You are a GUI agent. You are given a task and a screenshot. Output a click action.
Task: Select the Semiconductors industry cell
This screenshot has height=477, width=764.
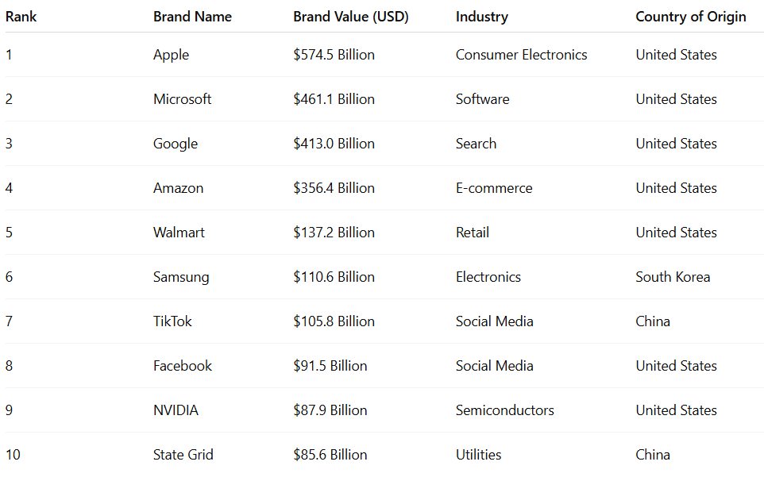coord(504,410)
